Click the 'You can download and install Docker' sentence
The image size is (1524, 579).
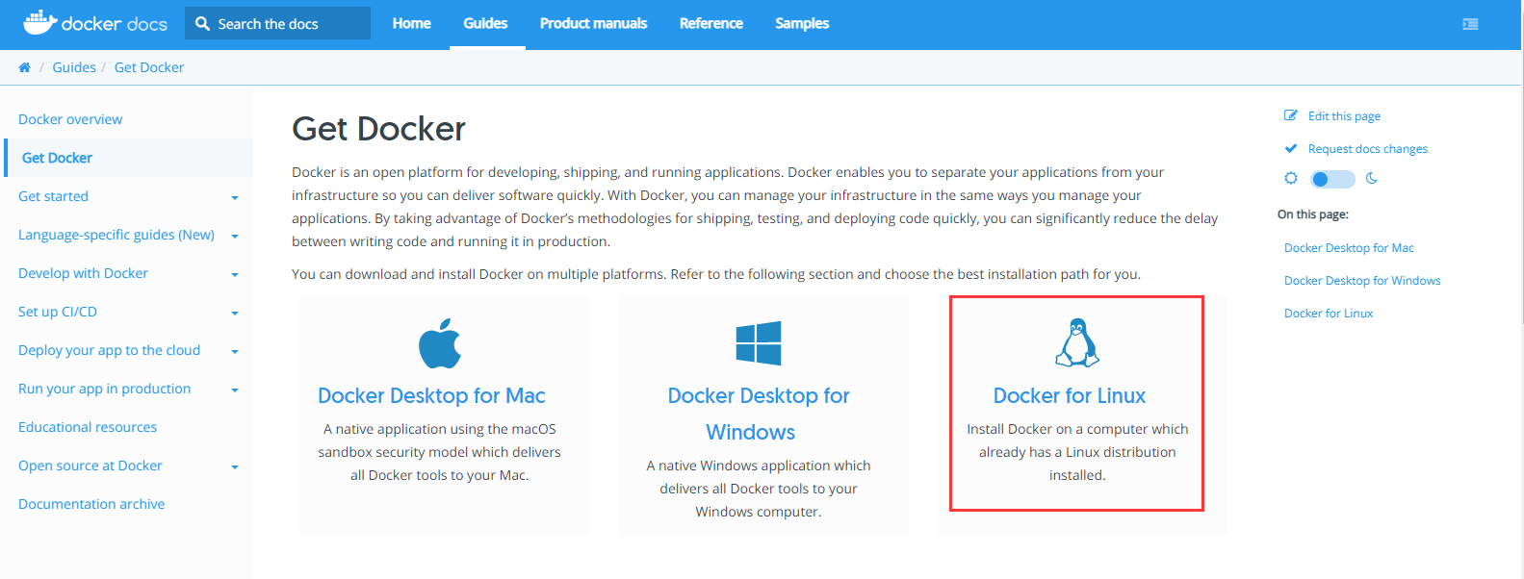(x=716, y=274)
